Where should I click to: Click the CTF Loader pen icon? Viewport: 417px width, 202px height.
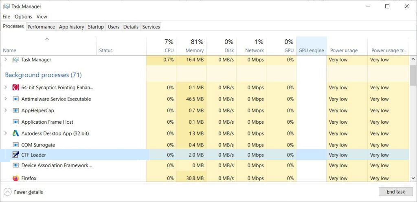[x=16, y=155]
